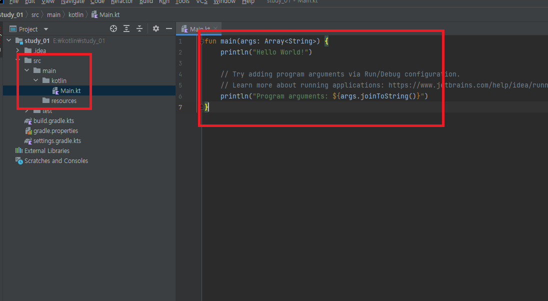Open build.gradle.kts file
The image size is (548, 301).
pos(53,121)
